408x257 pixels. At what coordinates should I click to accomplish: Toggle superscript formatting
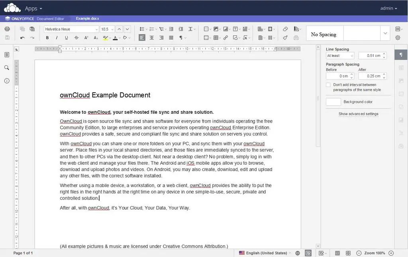[x=86, y=38]
